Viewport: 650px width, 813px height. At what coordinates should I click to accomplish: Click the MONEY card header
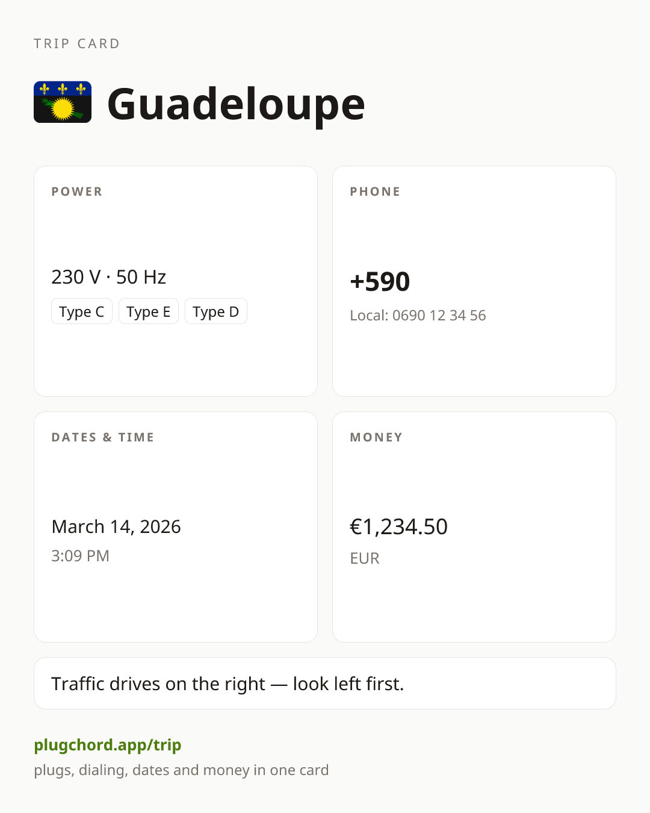pos(376,437)
